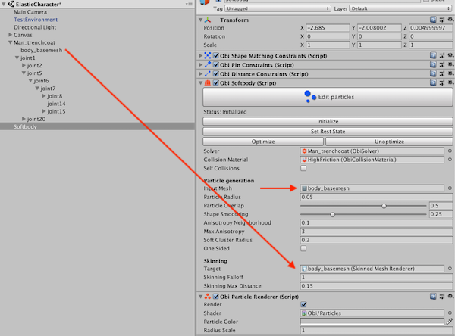The image size is (455, 336).
Task: Expand joint2 in hierarchy
Action: (24, 66)
